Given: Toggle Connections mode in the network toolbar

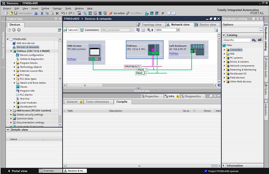Looking at the screenshot, I should point(90,30).
